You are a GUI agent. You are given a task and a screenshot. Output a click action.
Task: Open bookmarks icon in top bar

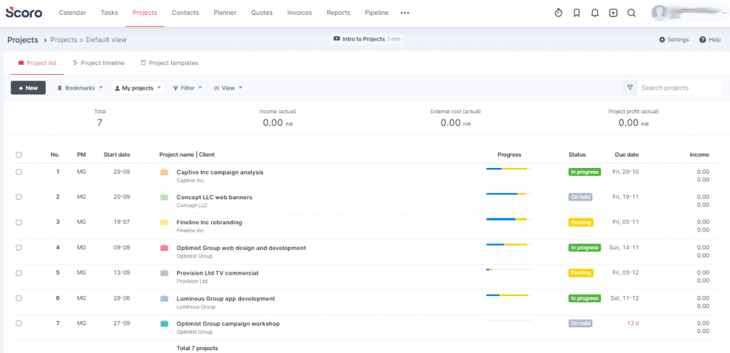pos(576,13)
